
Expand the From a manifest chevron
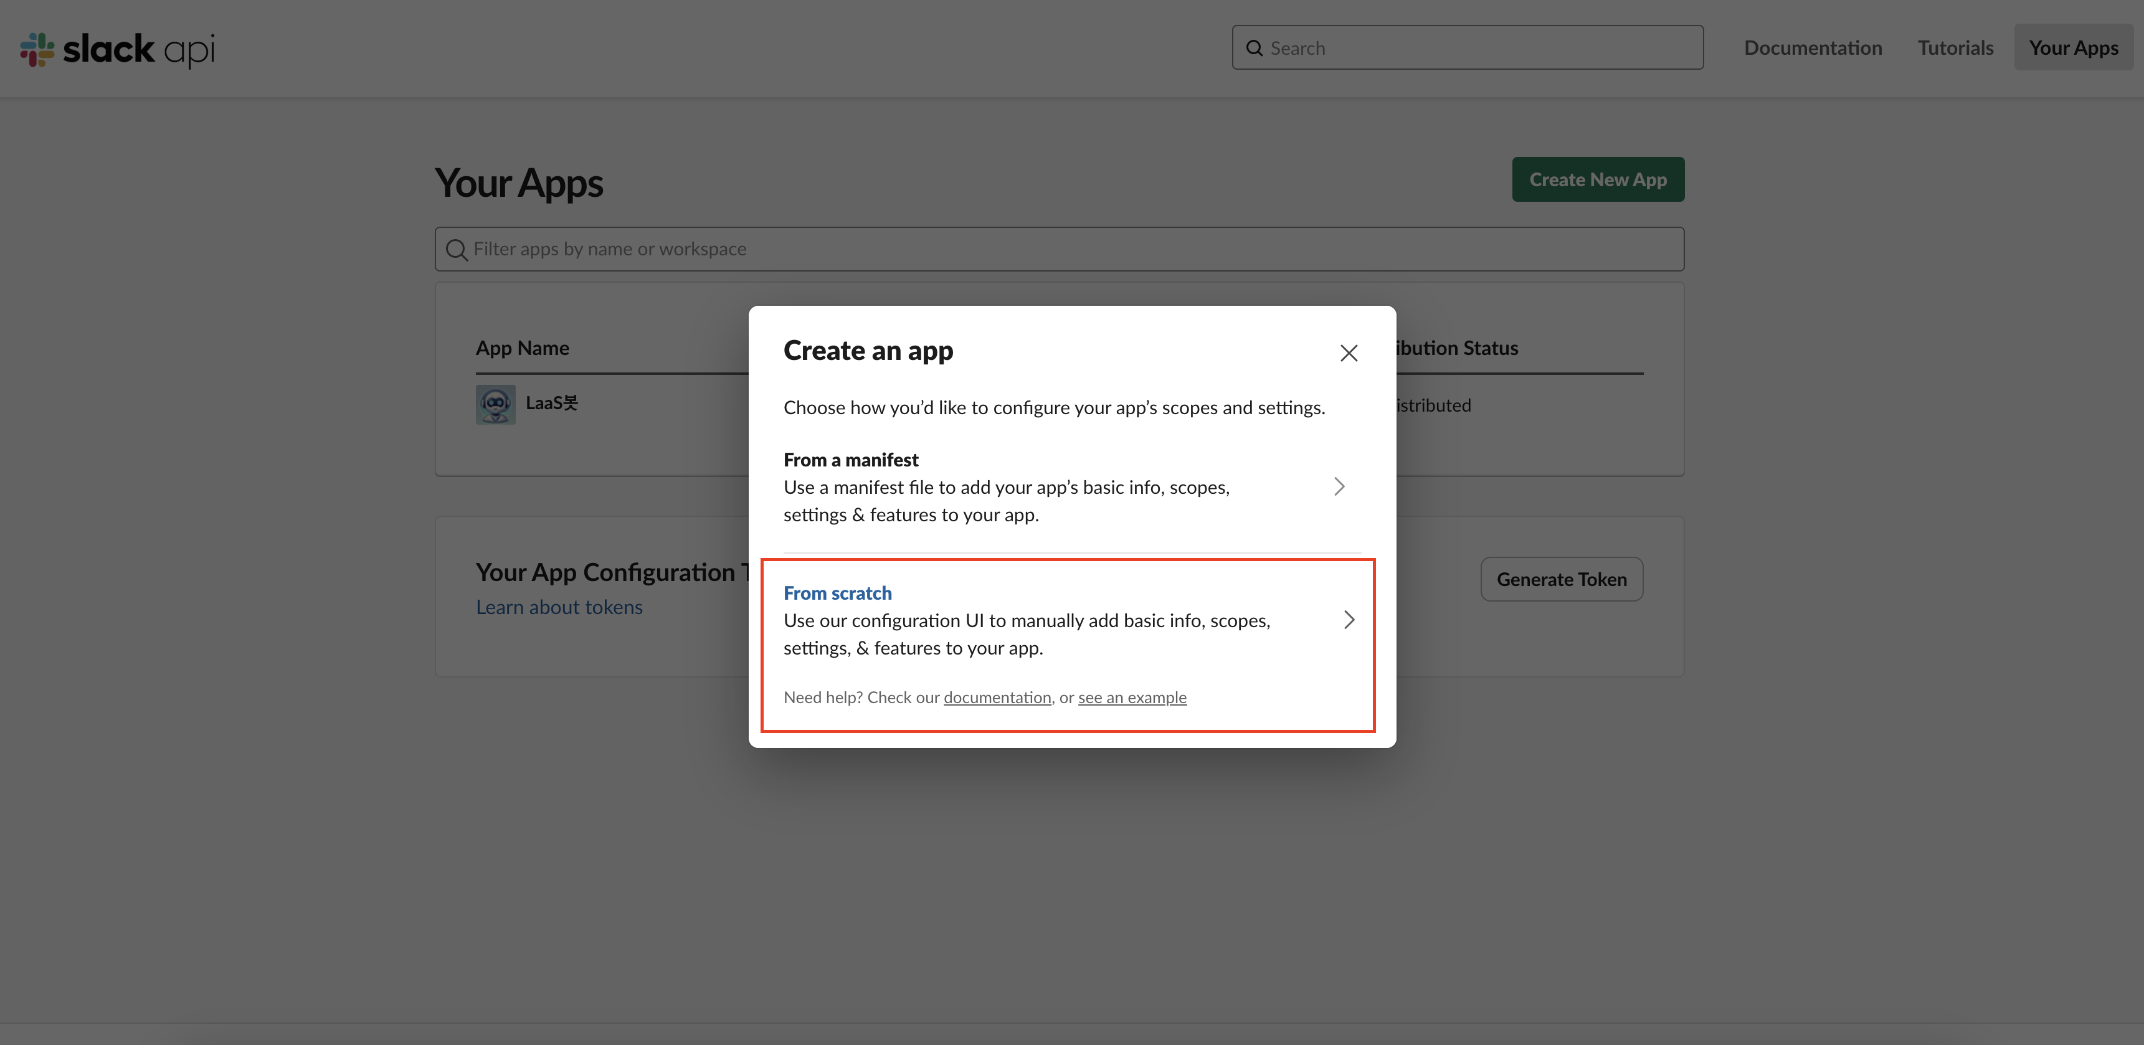[x=1339, y=487]
